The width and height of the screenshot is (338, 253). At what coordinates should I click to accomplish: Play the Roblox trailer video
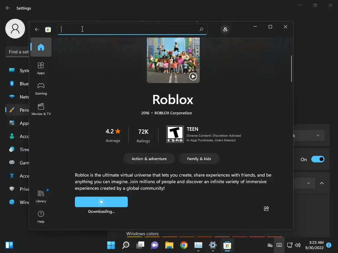193,76
